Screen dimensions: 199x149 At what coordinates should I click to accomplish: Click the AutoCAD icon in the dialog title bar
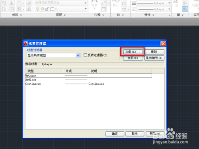[x=25, y=43]
